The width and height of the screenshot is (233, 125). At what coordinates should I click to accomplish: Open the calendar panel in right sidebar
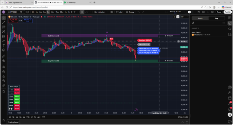pyautogui.click(x=230, y=98)
